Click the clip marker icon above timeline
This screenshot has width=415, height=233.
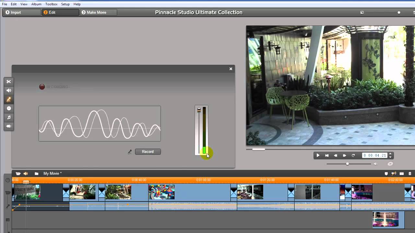[x=386, y=174]
